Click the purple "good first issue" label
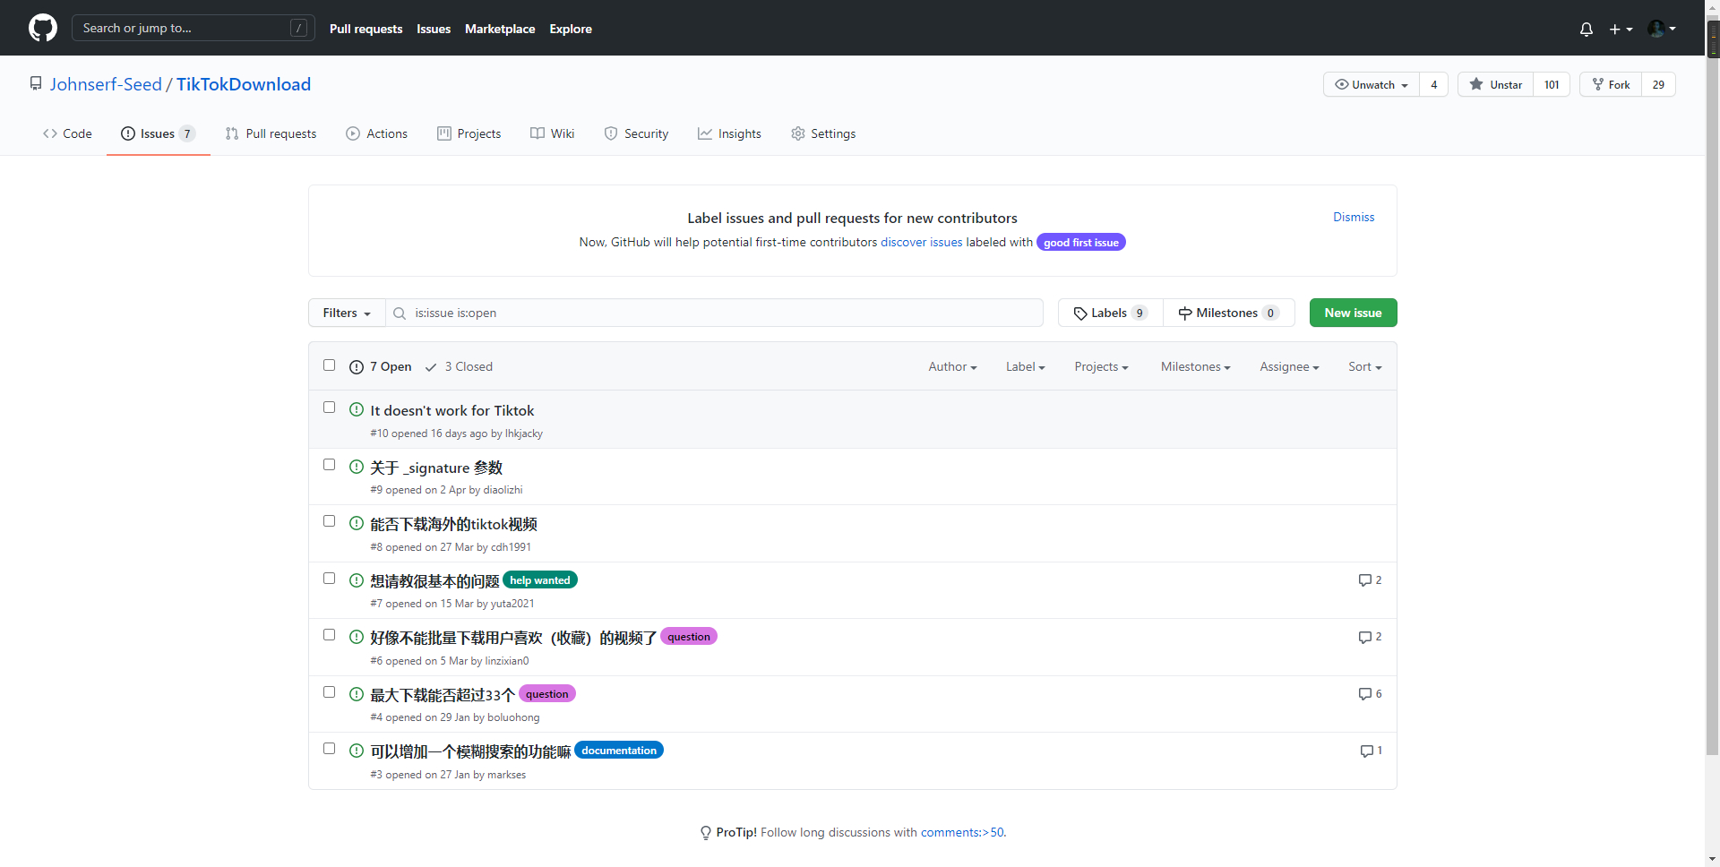 (x=1080, y=243)
